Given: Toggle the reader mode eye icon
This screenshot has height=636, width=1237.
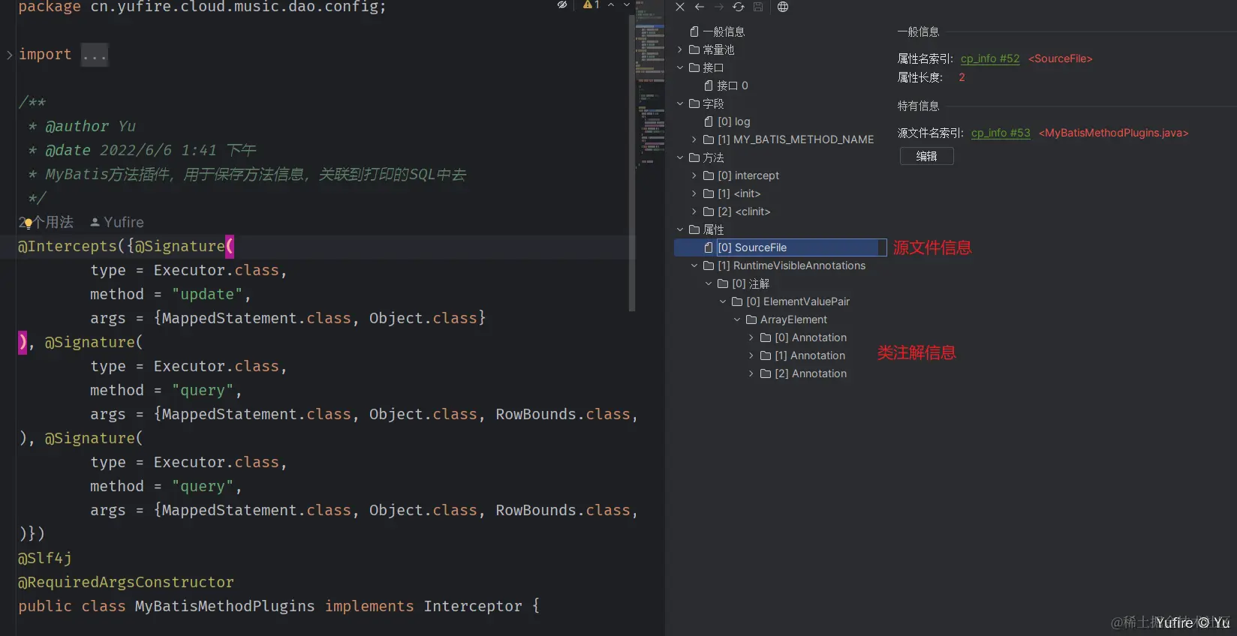Looking at the screenshot, I should coord(561,5).
